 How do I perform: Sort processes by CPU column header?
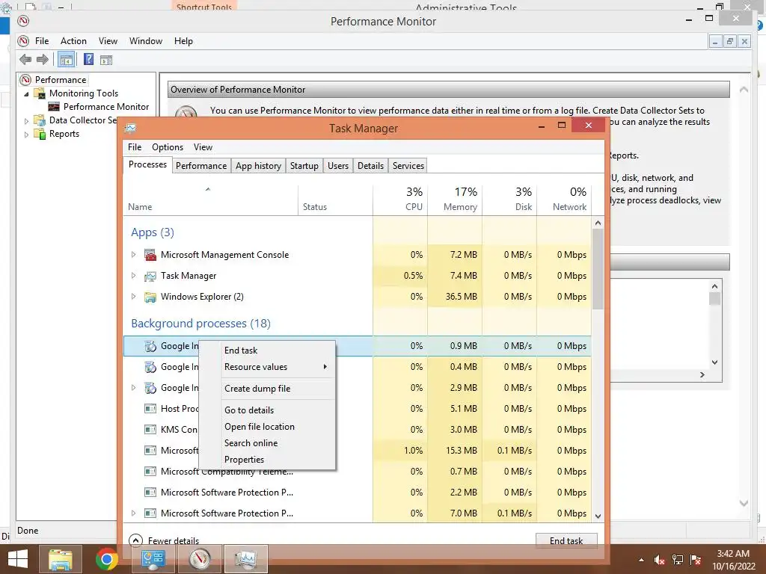click(x=400, y=200)
